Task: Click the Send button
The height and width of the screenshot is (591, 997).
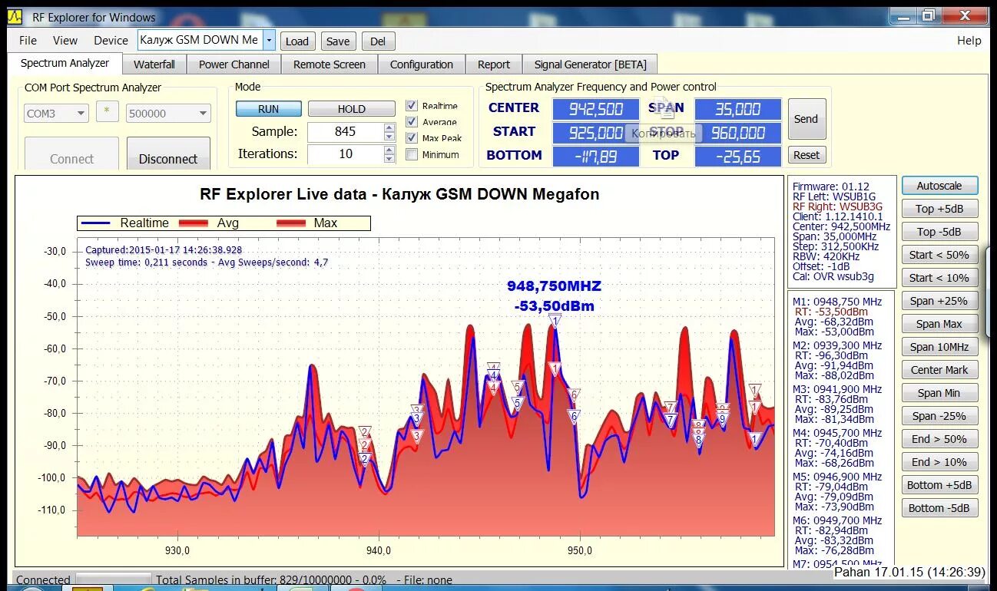Action: pyautogui.click(x=807, y=119)
